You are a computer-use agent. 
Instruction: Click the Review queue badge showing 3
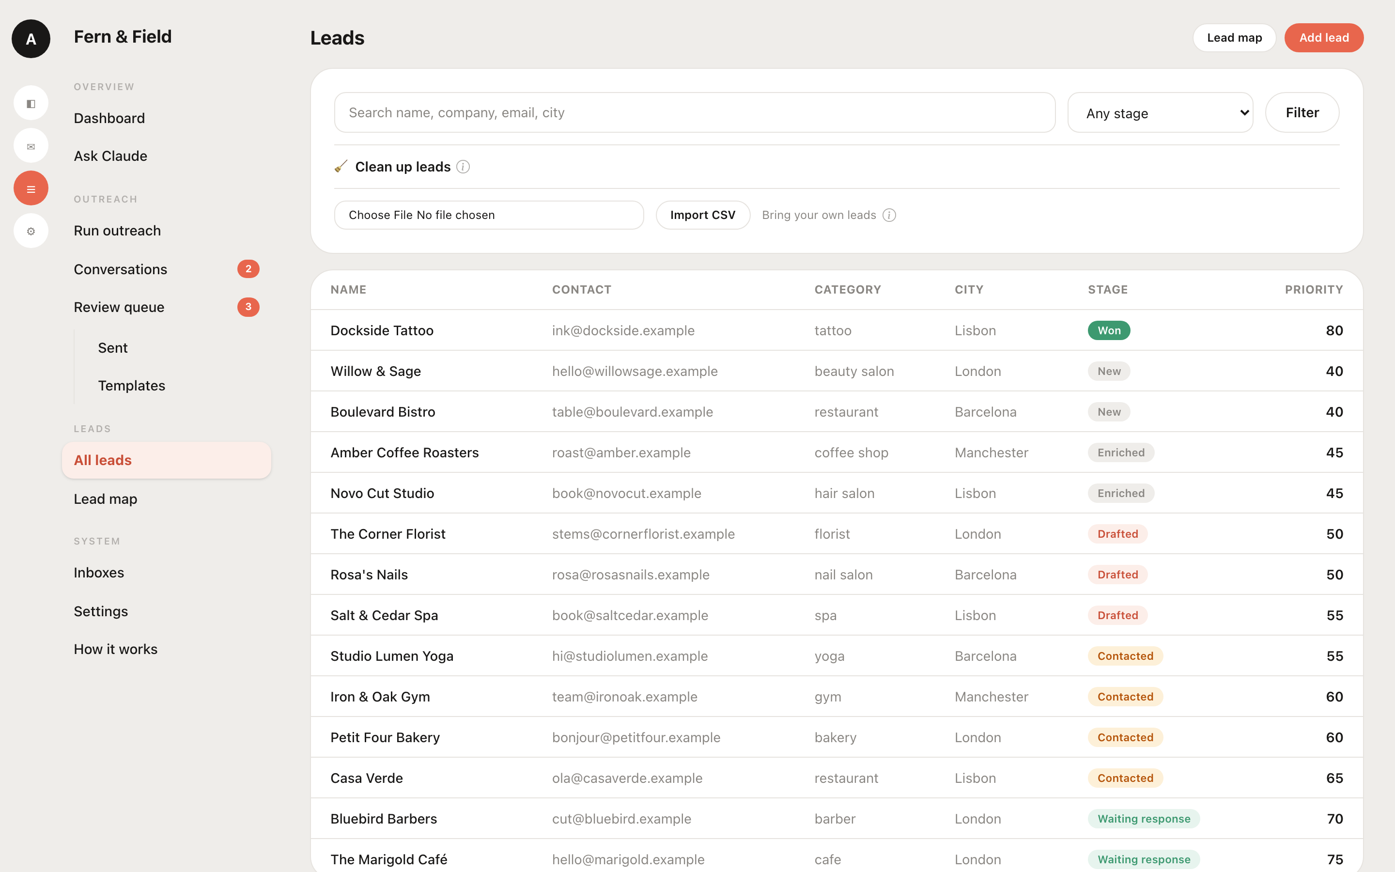click(x=248, y=307)
